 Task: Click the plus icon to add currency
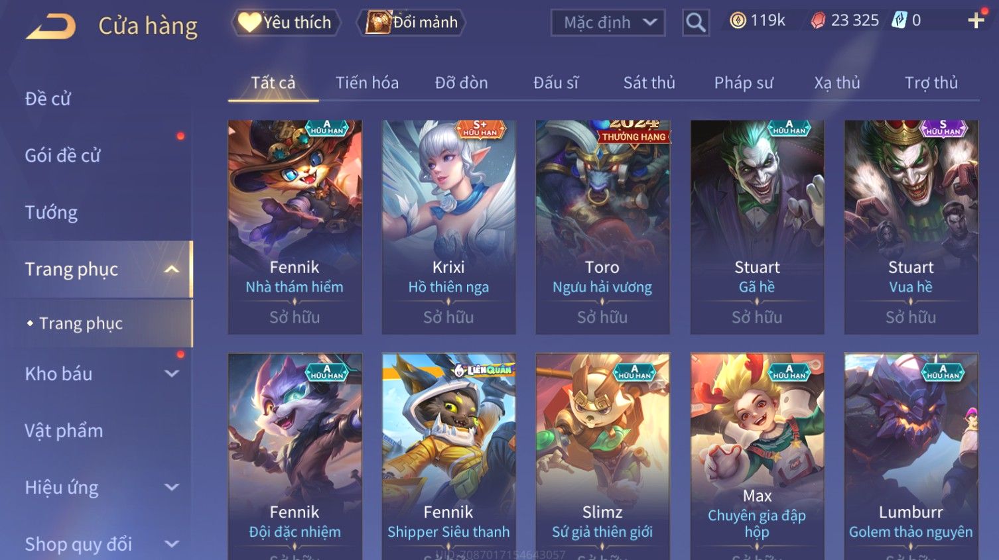(x=976, y=21)
